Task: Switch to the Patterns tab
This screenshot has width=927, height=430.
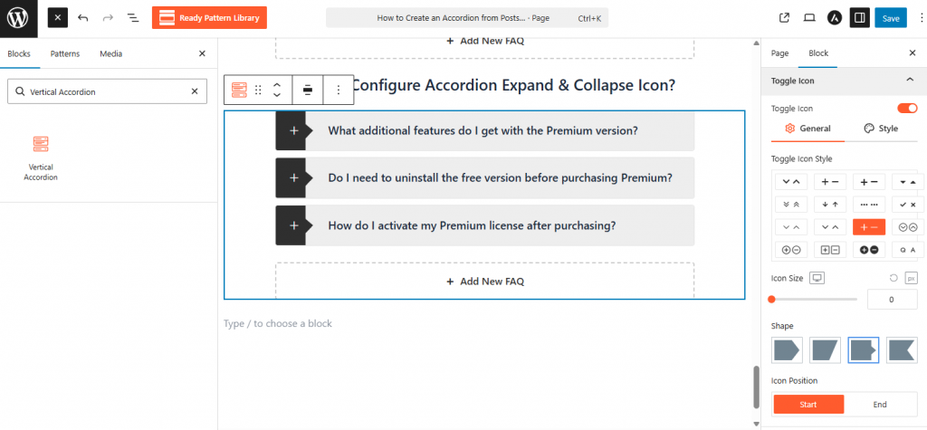Action: pos(65,54)
